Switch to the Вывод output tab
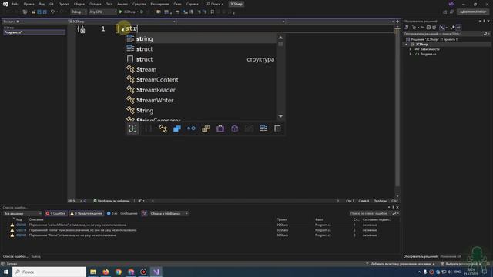Image resolution: width=493 pixels, height=277 pixels. 35,256
